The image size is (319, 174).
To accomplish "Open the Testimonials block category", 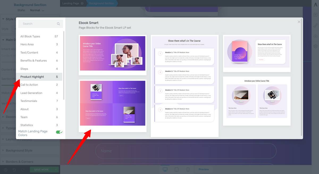I will 39,101.
